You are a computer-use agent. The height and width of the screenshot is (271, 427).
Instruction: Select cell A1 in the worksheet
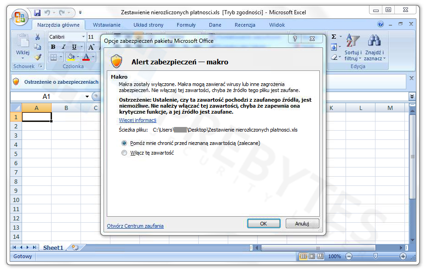point(36,117)
